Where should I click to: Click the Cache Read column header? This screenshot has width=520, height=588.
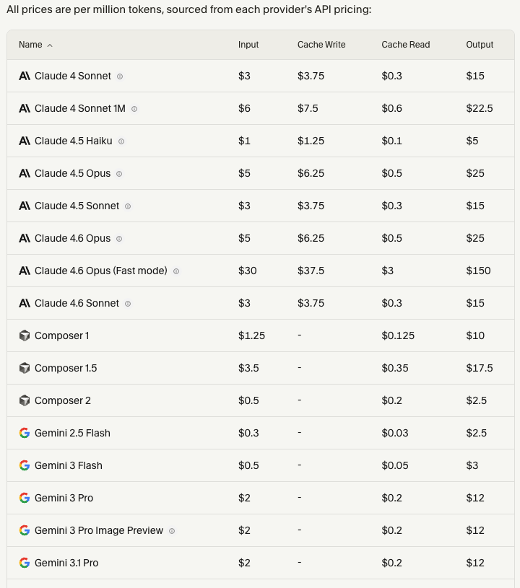click(405, 45)
